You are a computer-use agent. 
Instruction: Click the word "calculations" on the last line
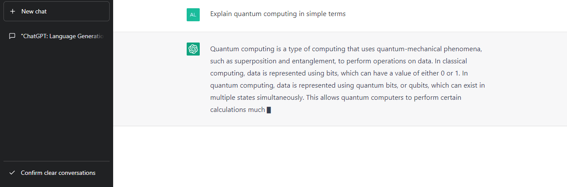[228, 110]
